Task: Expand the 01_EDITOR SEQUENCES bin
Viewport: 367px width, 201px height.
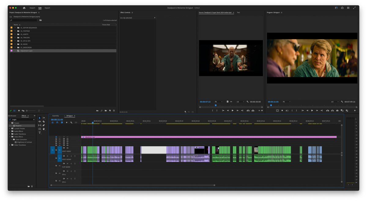Action: click(x=15, y=28)
